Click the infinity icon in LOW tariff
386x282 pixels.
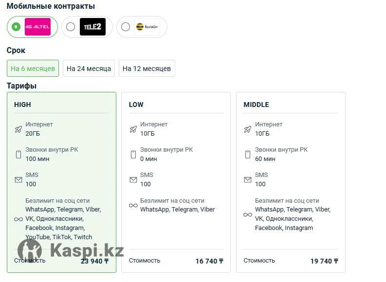(133, 205)
